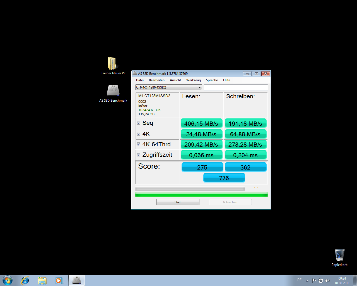Image resolution: width=357 pixels, height=286 pixels.
Task: Show hidden tray icons arrow
Action: coord(307,281)
